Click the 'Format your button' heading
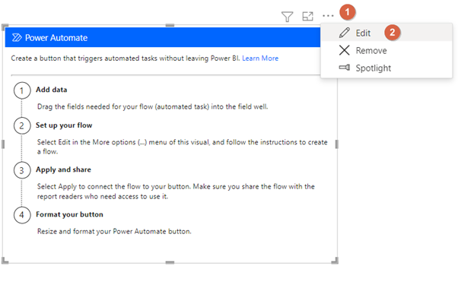The width and height of the screenshot is (458, 285). (69, 214)
